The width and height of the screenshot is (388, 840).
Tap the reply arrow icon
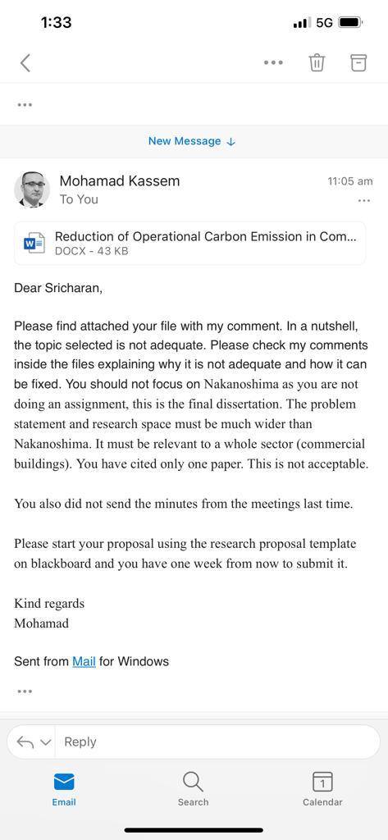tap(25, 742)
